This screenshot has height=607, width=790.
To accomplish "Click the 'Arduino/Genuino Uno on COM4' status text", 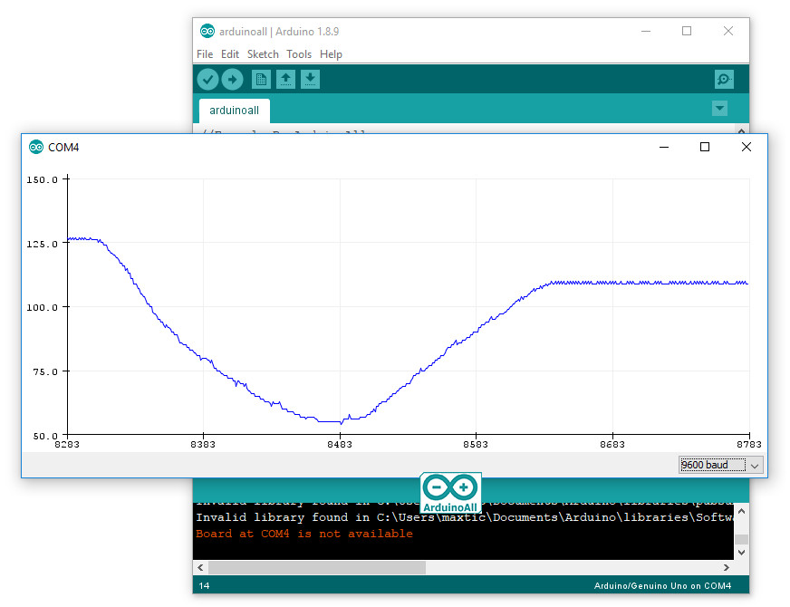I will [662, 586].
